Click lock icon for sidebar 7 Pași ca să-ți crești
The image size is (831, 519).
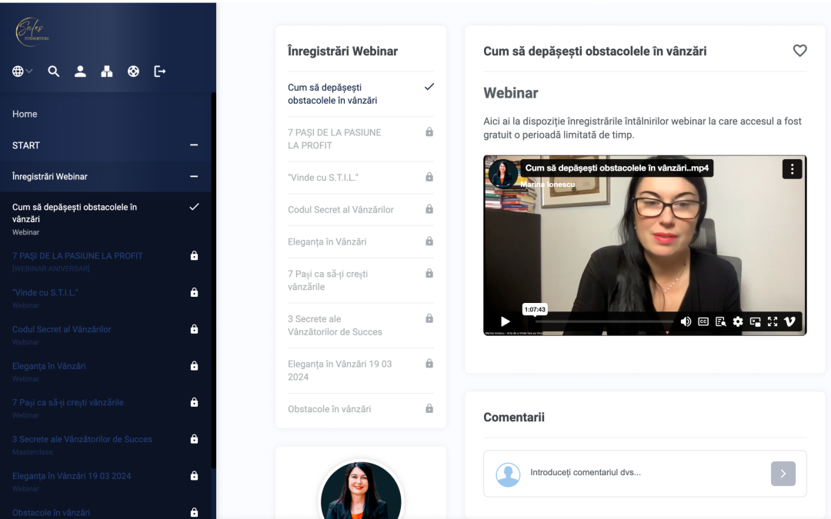point(194,402)
